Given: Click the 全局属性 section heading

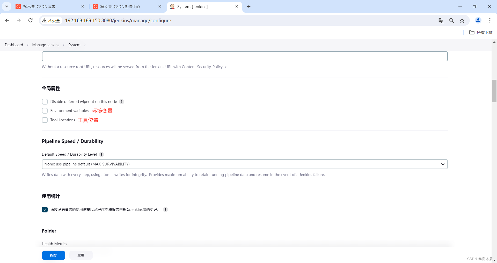Looking at the screenshot, I should [51, 88].
